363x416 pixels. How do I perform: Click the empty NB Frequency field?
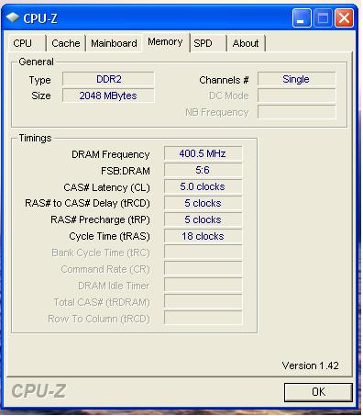[296, 112]
